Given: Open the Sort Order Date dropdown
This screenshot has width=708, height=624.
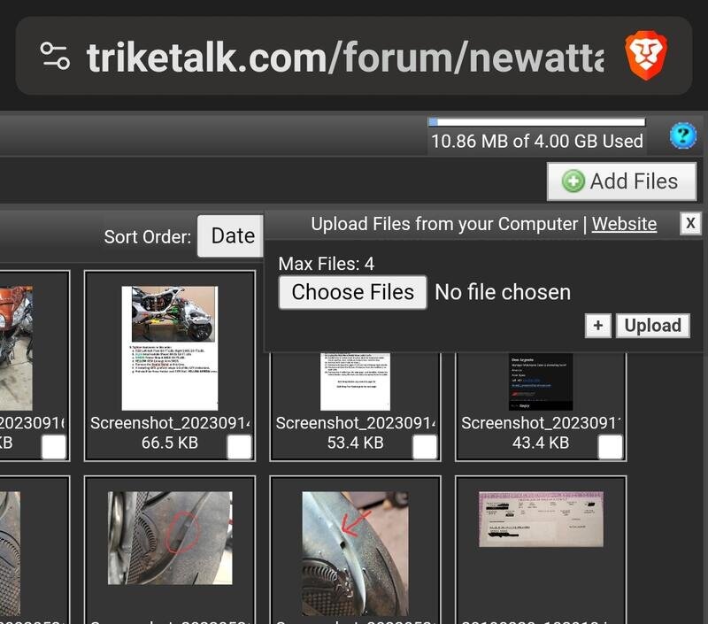Looking at the screenshot, I should click(x=231, y=236).
